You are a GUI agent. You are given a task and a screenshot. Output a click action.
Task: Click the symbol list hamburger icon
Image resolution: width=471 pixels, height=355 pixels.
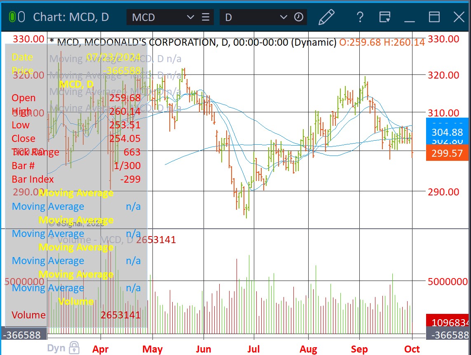pos(205,17)
